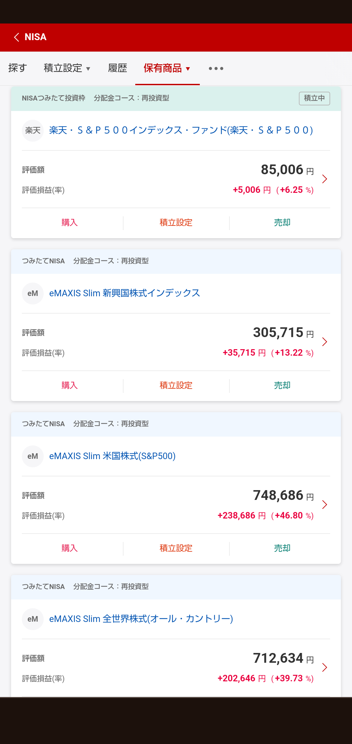The image size is (352, 744).
Task: Tap 積立設定 for eMAXIS Slim 米国株式
Action: (x=176, y=548)
